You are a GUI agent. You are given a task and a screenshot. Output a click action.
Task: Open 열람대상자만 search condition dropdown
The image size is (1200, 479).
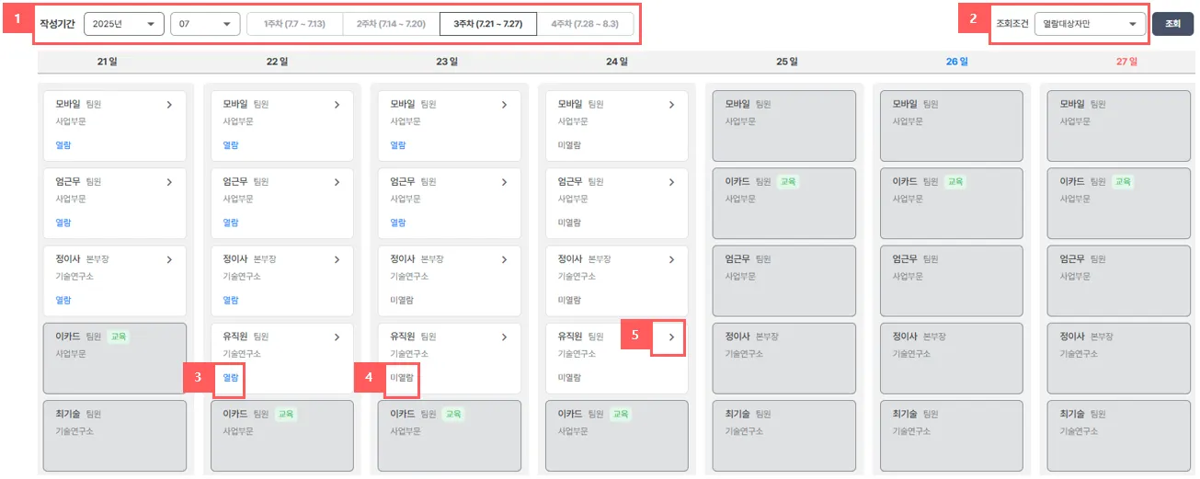tap(1090, 24)
